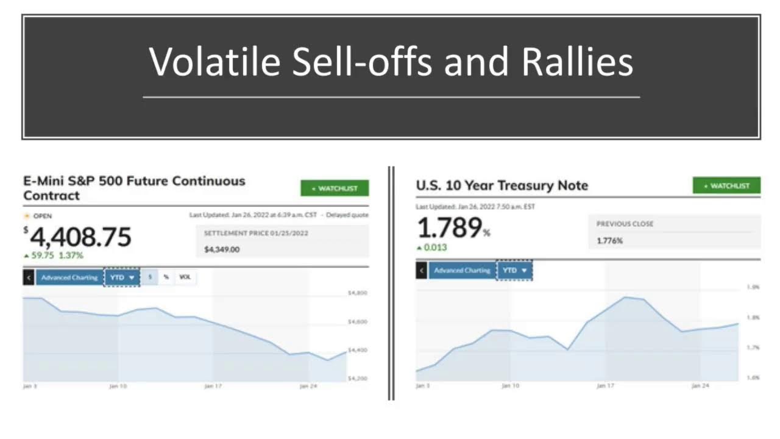
Task: Open Advanced Charting for the E-Mini S&P 500
Action: tap(69, 277)
